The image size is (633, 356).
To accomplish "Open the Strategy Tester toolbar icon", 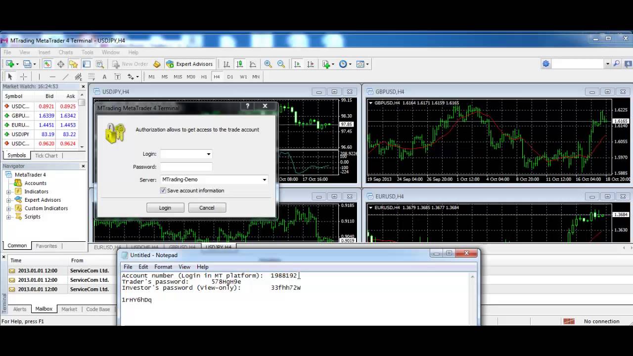I will click(99, 64).
